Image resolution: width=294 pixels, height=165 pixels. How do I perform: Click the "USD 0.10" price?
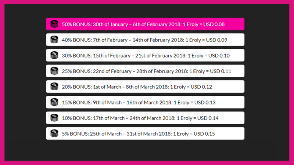(219, 56)
